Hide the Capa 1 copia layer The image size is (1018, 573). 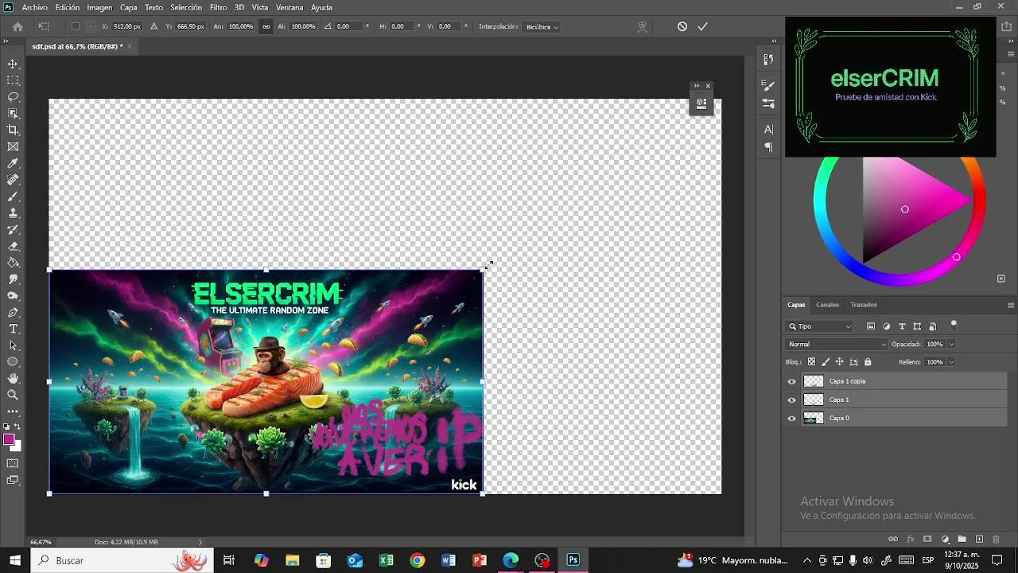(x=791, y=381)
